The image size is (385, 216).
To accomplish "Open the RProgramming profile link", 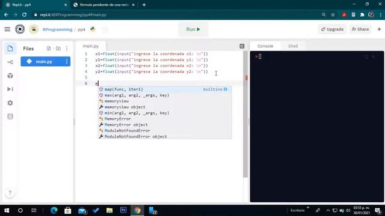I will [x=58, y=29].
